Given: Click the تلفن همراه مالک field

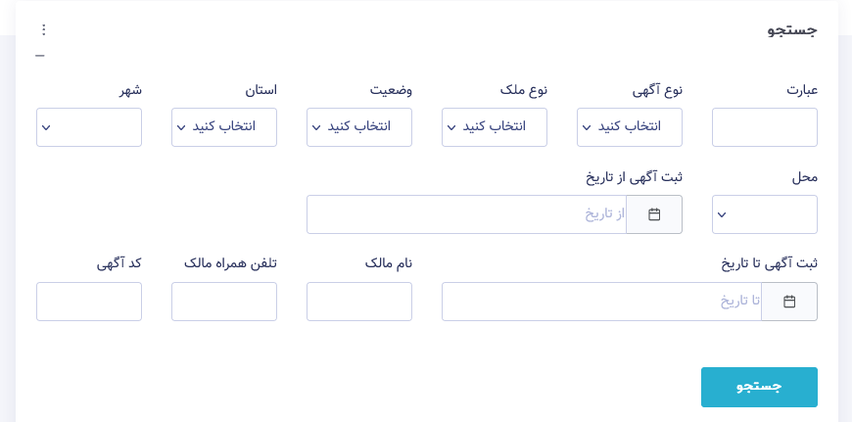Looking at the screenshot, I should coord(224,302).
